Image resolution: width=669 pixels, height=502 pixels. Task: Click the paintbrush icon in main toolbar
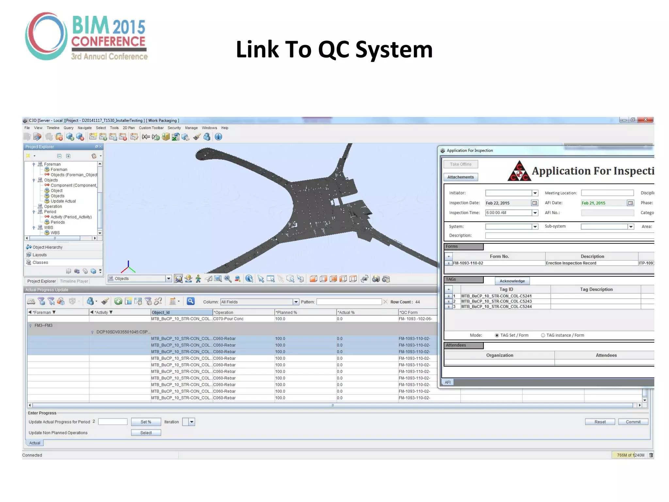click(x=197, y=137)
